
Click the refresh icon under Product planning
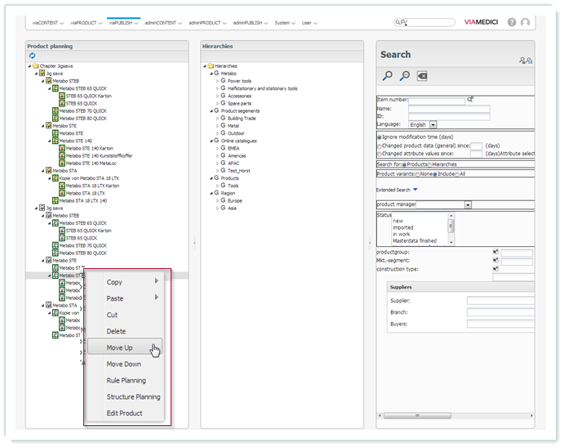33,56
